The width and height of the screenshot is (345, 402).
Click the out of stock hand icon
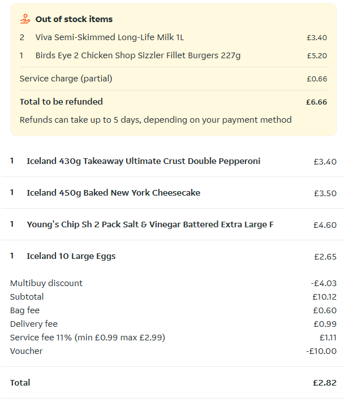25,19
